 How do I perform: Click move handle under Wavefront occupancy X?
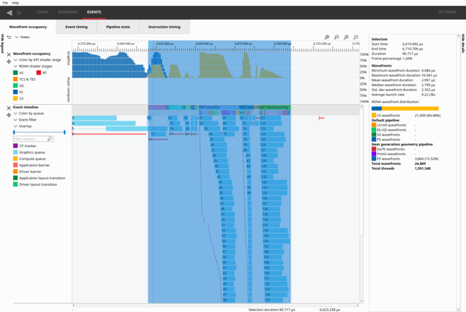8,61
